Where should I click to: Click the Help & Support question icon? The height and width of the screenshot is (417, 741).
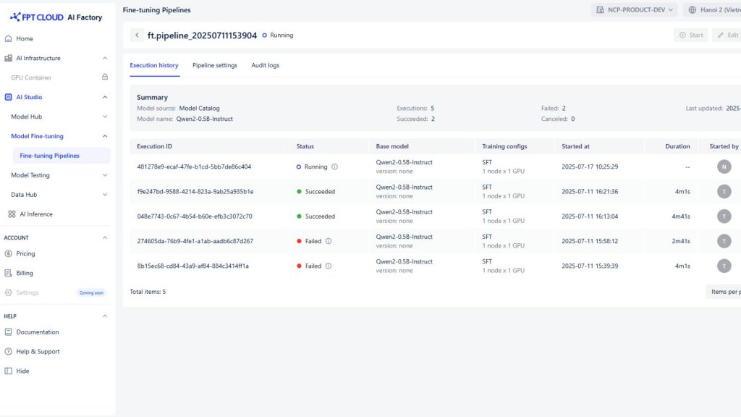click(x=8, y=351)
